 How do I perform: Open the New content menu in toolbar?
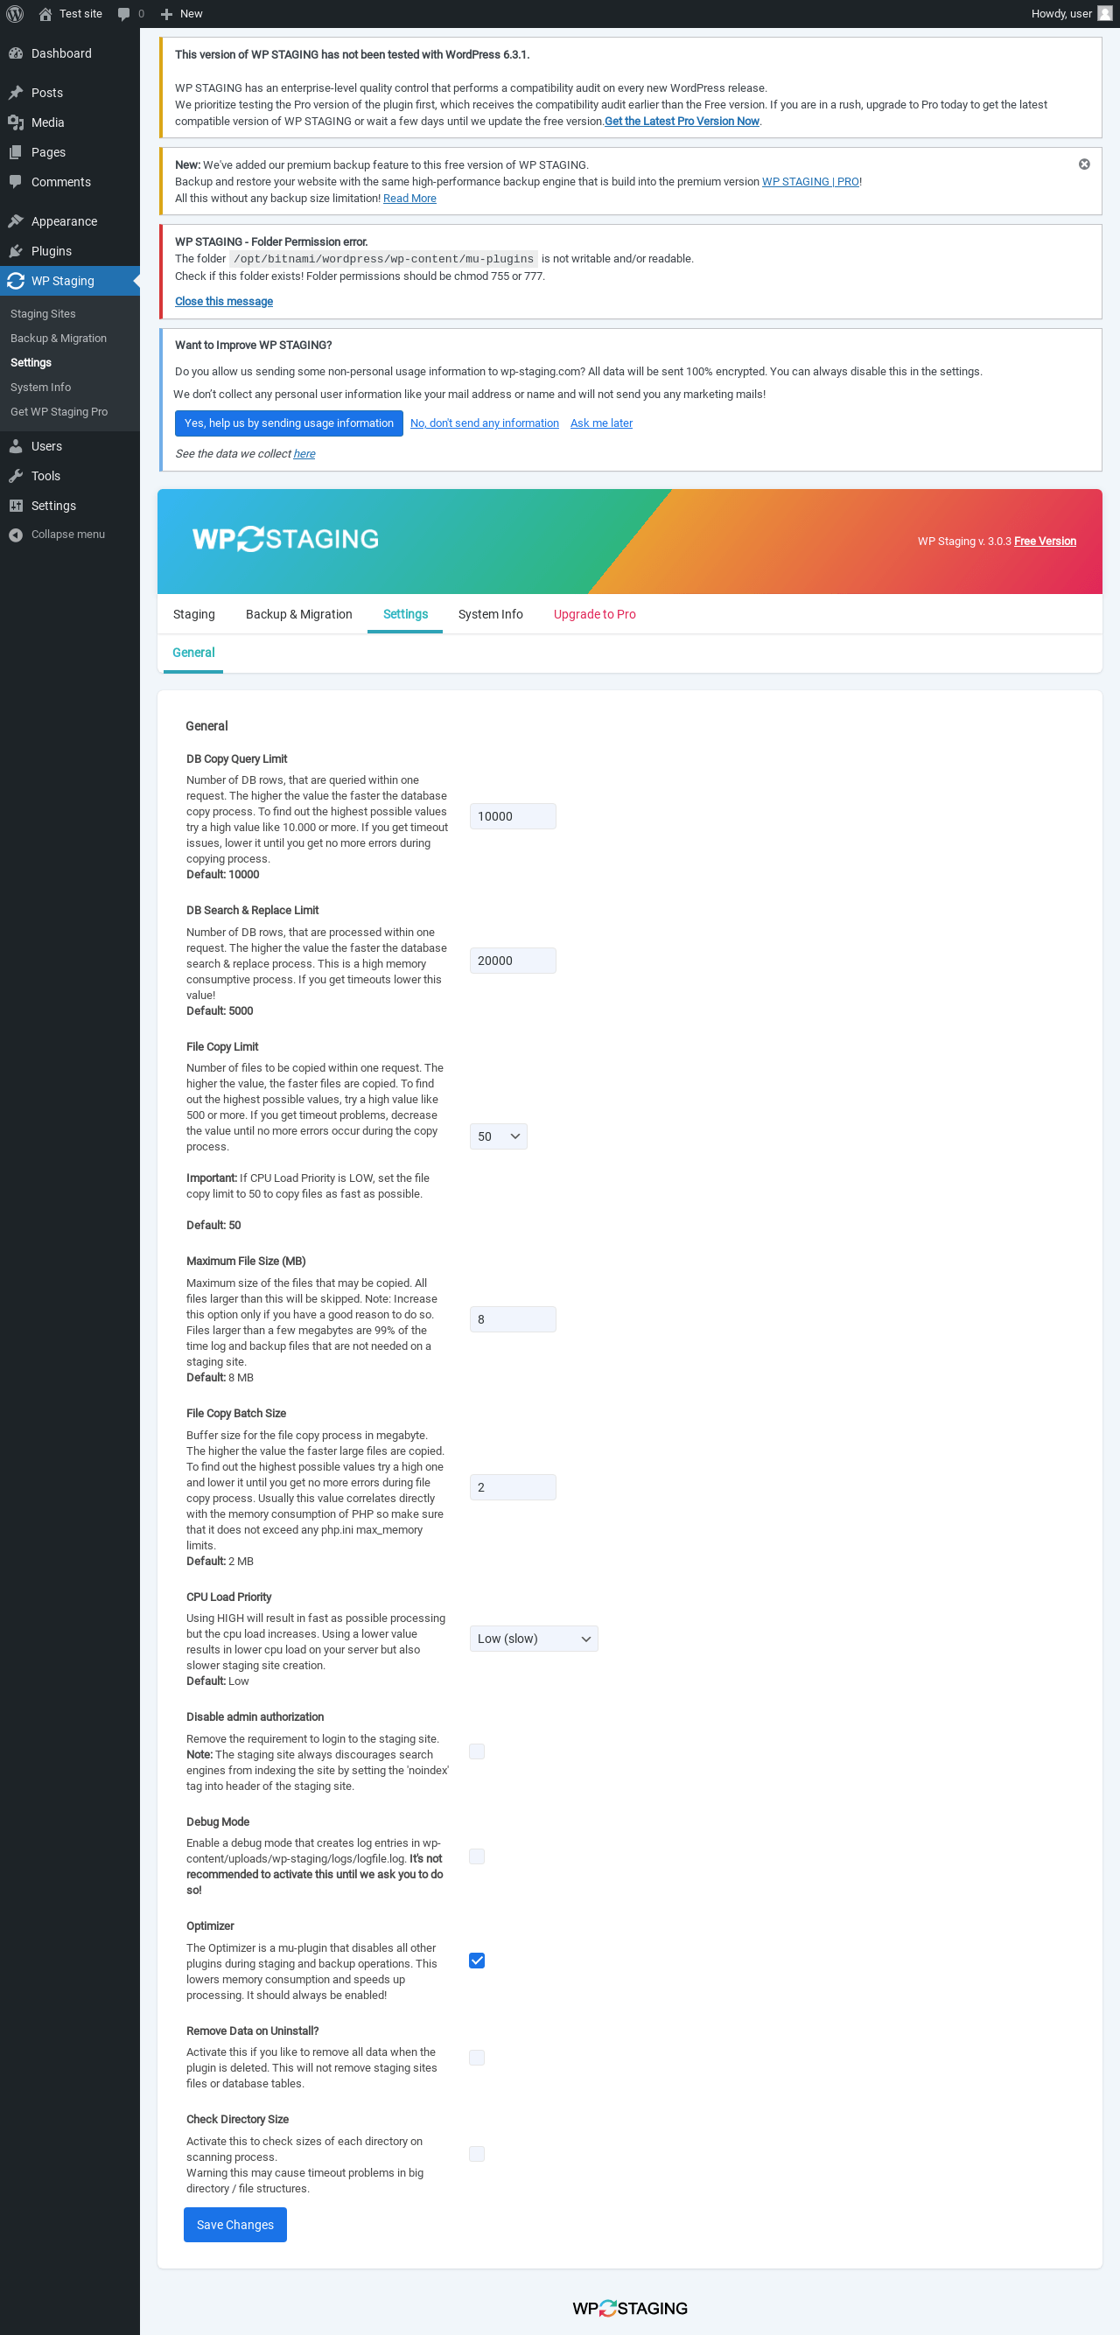(181, 14)
